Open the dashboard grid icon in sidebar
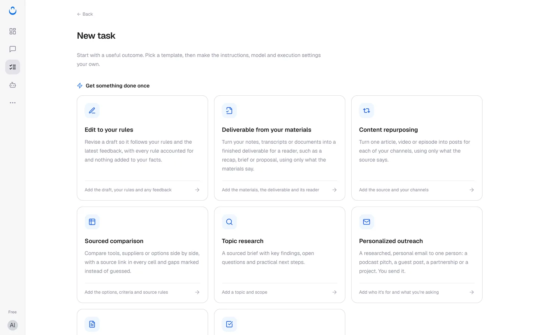This screenshot has width=537, height=335. (x=13, y=31)
